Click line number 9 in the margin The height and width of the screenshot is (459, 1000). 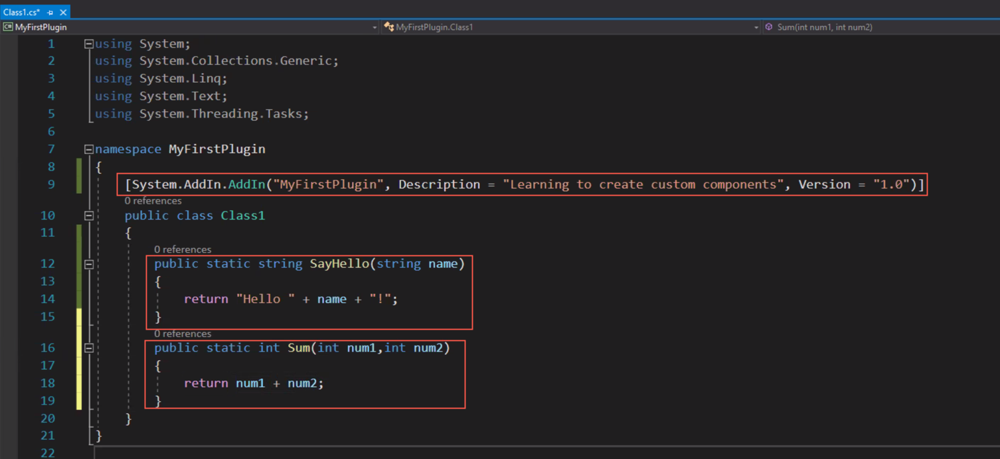51,184
